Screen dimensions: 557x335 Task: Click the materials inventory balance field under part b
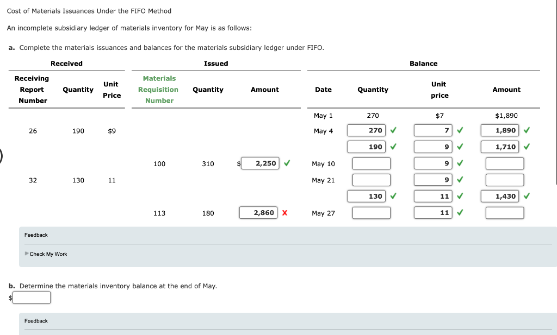(31, 297)
